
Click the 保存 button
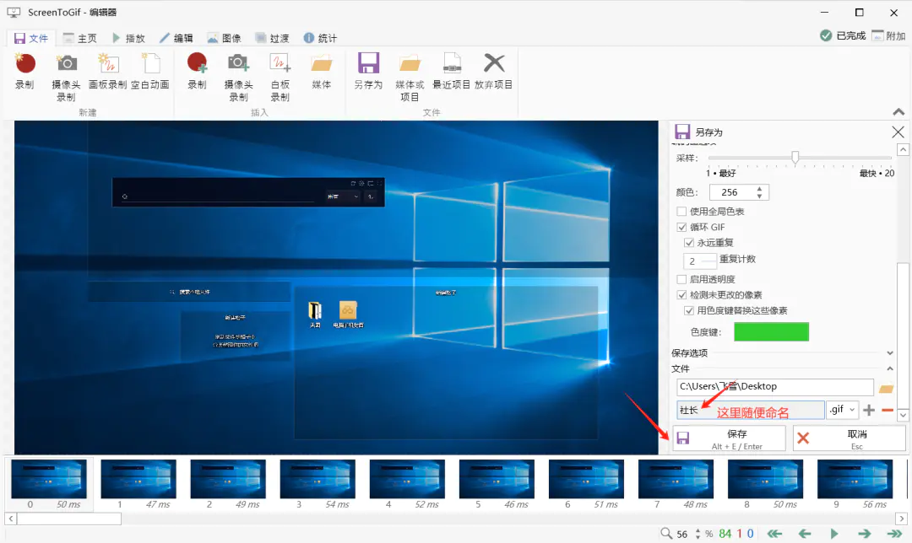point(730,438)
